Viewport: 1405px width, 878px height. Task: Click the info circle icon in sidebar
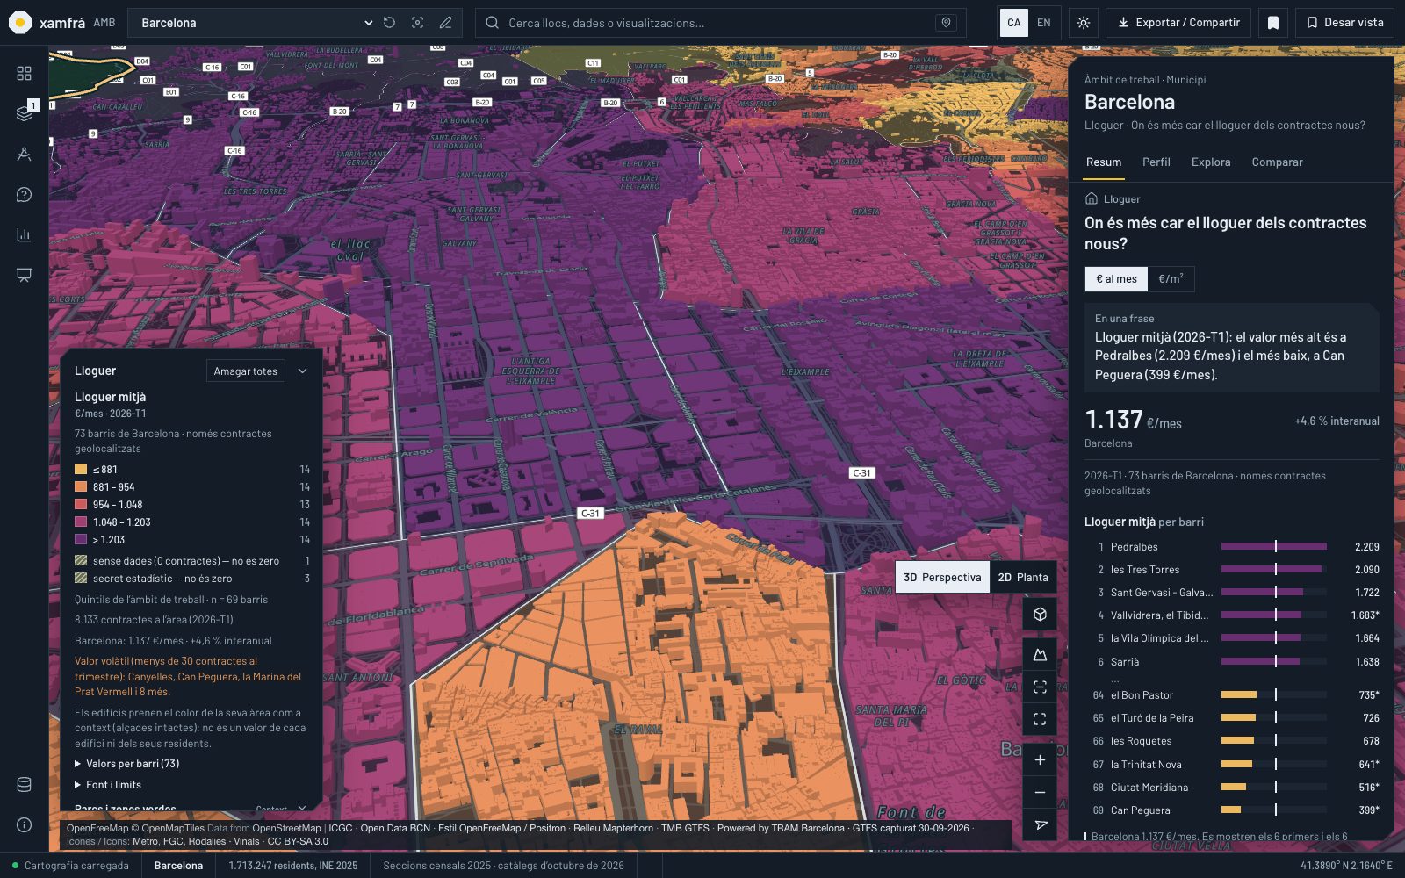(24, 824)
